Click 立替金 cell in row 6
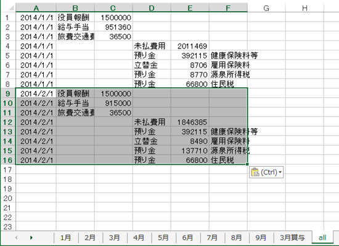 (152, 65)
